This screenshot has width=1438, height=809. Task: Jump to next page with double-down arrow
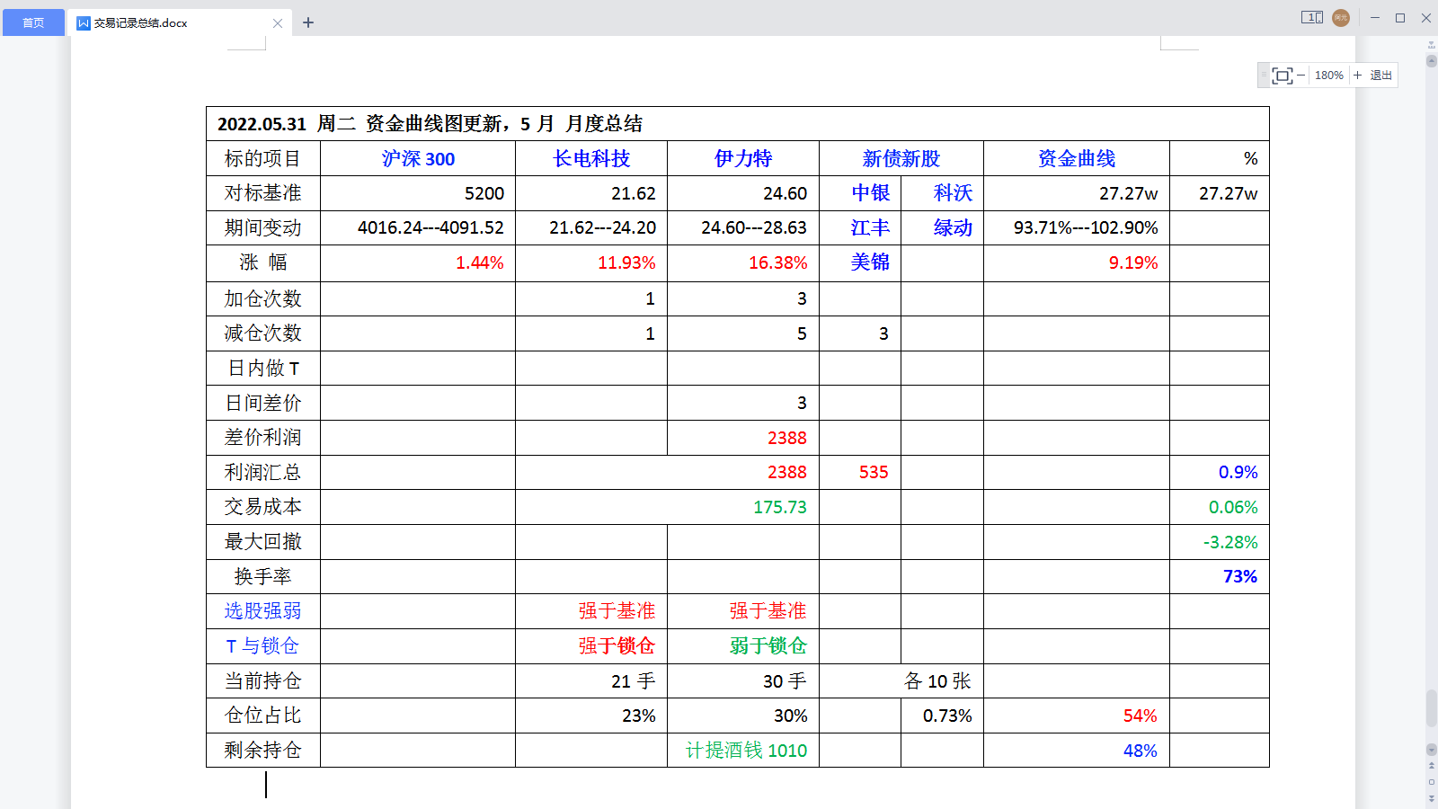(1432, 798)
